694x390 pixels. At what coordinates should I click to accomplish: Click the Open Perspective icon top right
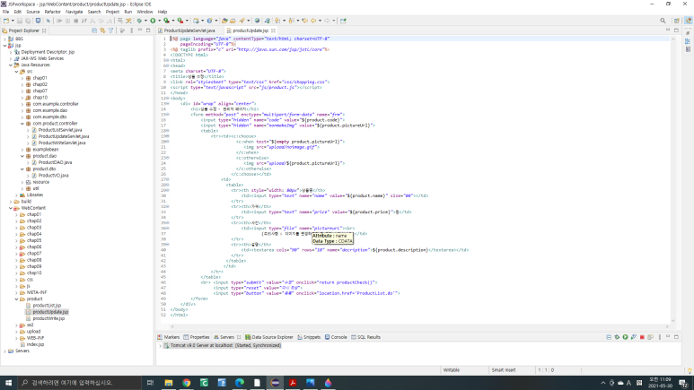point(677,21)
